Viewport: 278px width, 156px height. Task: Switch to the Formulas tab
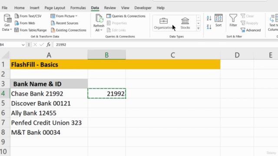click(78, 8)
